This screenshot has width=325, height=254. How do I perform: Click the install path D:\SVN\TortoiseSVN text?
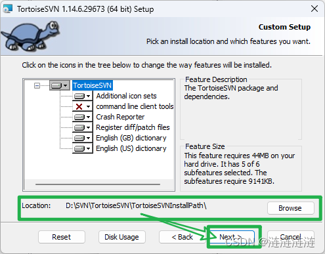point(136,205)
